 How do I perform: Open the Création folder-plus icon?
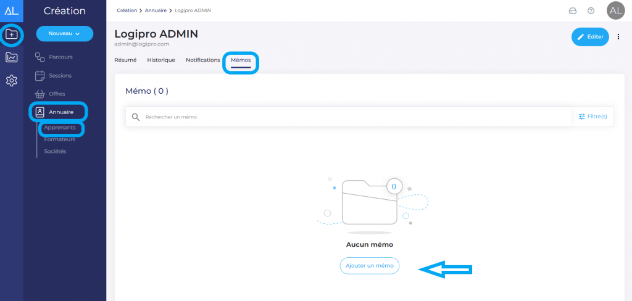click(12, 35)
